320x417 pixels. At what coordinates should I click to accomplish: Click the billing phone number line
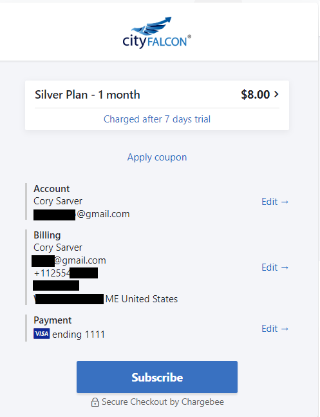click(x=66, y=273)
